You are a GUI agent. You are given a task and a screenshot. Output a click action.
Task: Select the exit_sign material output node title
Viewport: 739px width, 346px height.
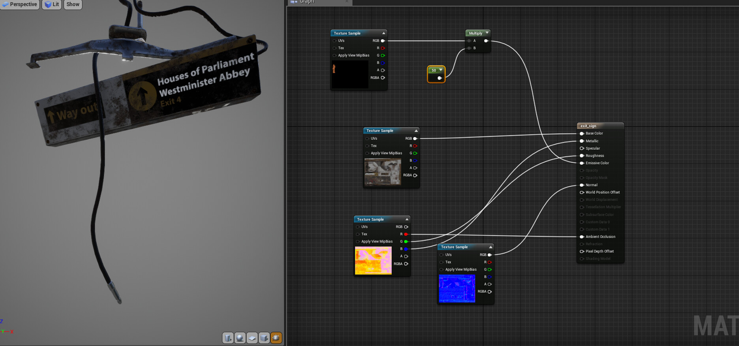(x=600, y=126)
